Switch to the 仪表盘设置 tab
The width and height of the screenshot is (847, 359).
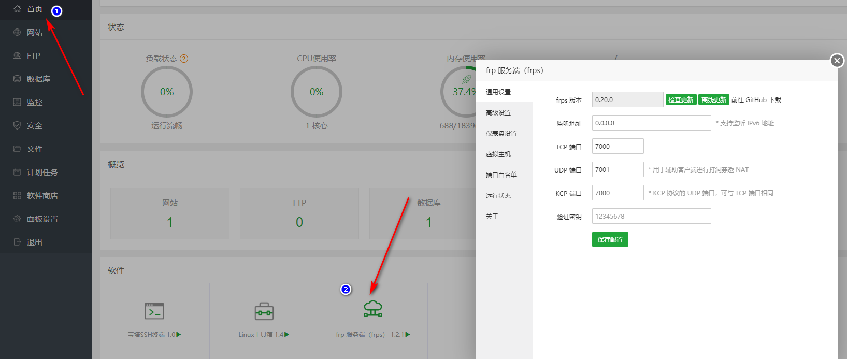click(504, 133)
